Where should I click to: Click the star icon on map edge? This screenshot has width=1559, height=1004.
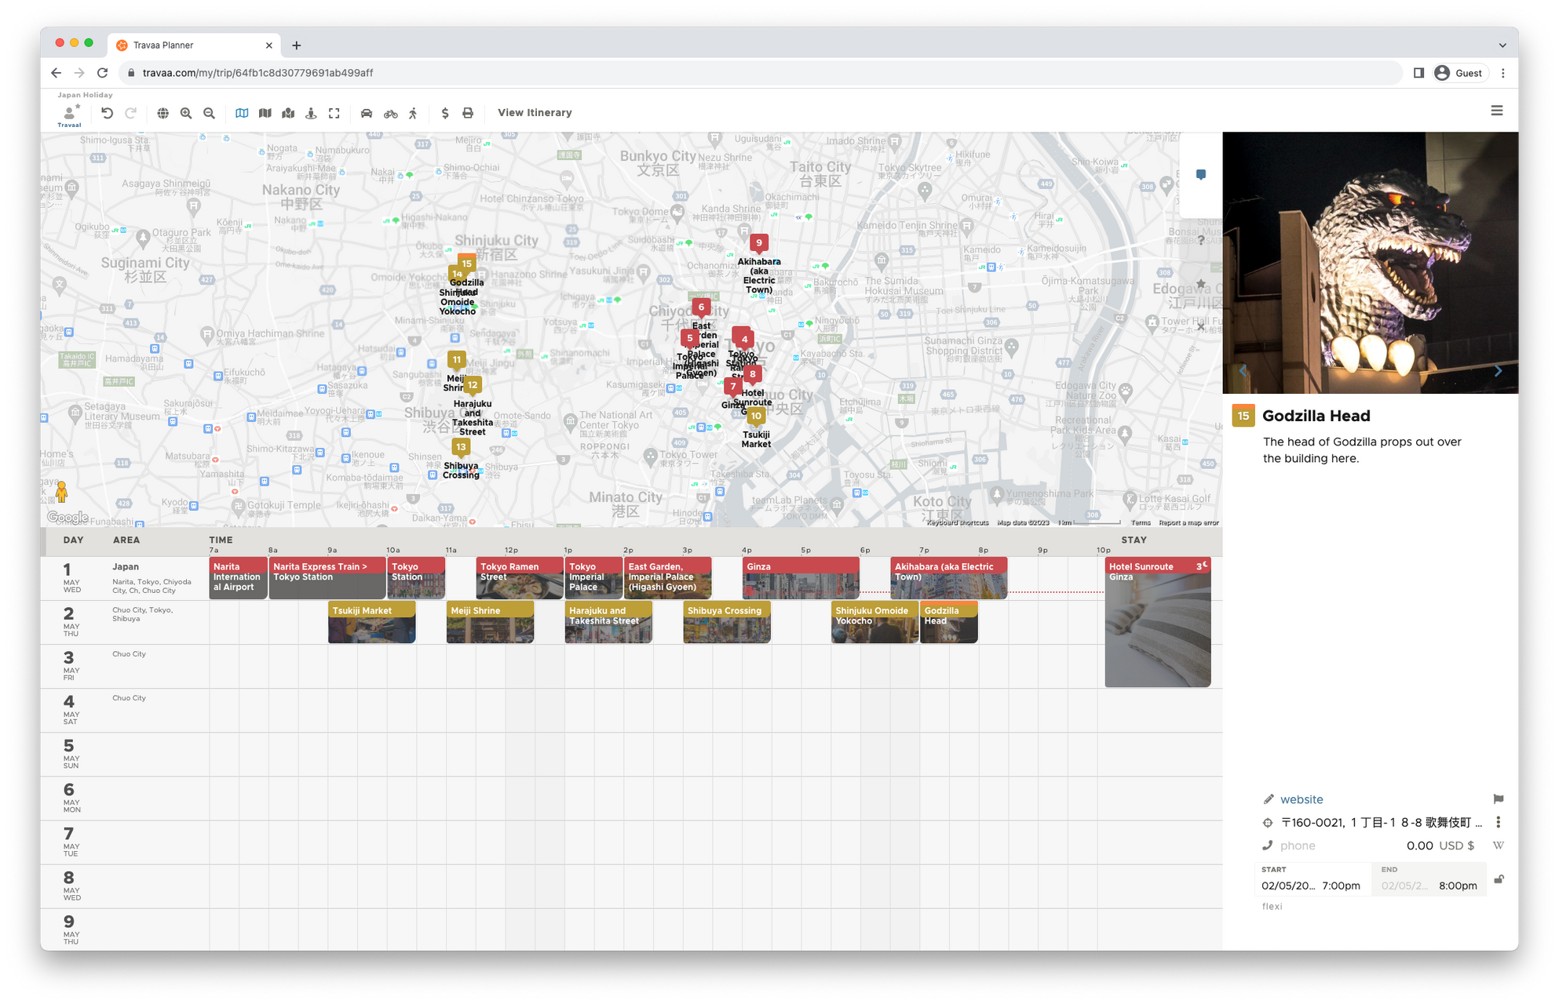pos(1201,284)
